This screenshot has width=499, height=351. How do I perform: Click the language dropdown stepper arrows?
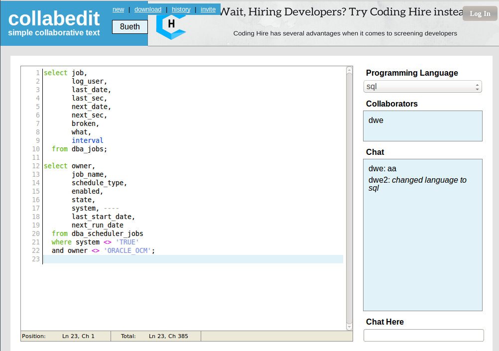pyautogui.click(x=478, y=87)
